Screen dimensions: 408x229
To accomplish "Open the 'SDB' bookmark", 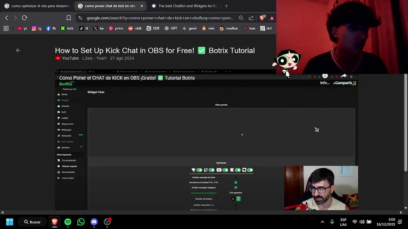I will (x=153, y=28).
